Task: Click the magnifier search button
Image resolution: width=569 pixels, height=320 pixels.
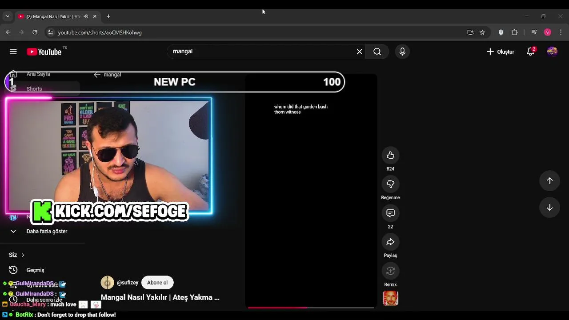Action: [x=377, y=52]
